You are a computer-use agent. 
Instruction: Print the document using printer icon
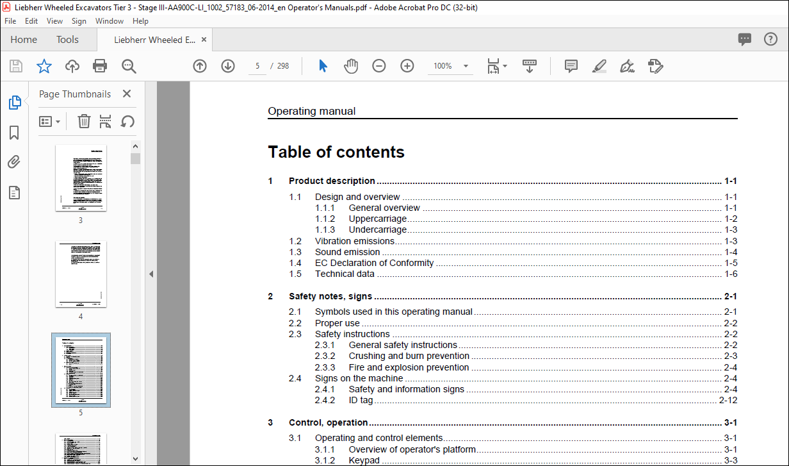click(100, 66)
